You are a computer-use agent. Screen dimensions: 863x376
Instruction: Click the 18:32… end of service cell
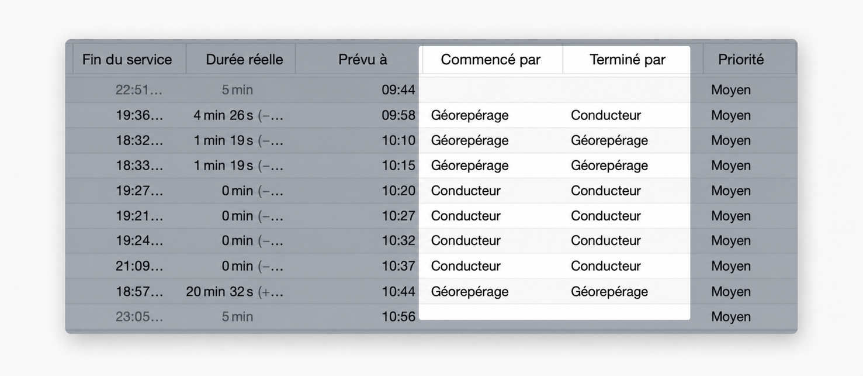tap(140, 140)
